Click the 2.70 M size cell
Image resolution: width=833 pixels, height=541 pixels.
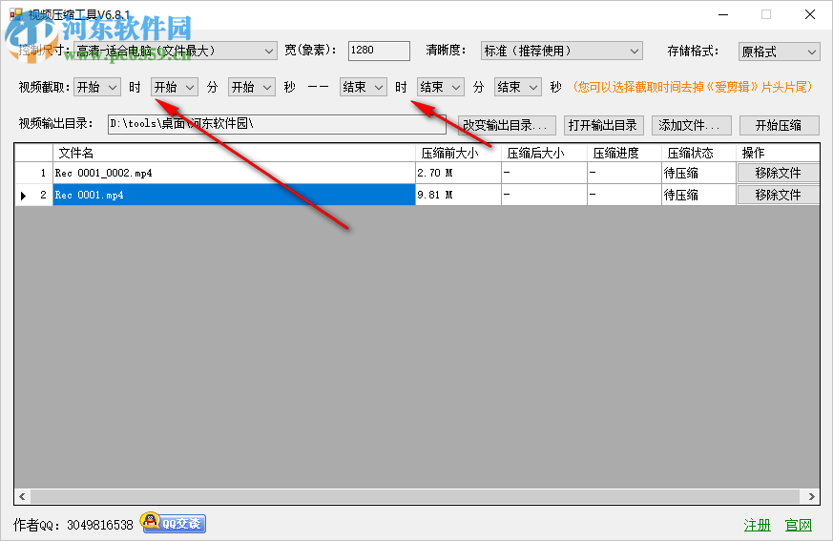[458, 173]
